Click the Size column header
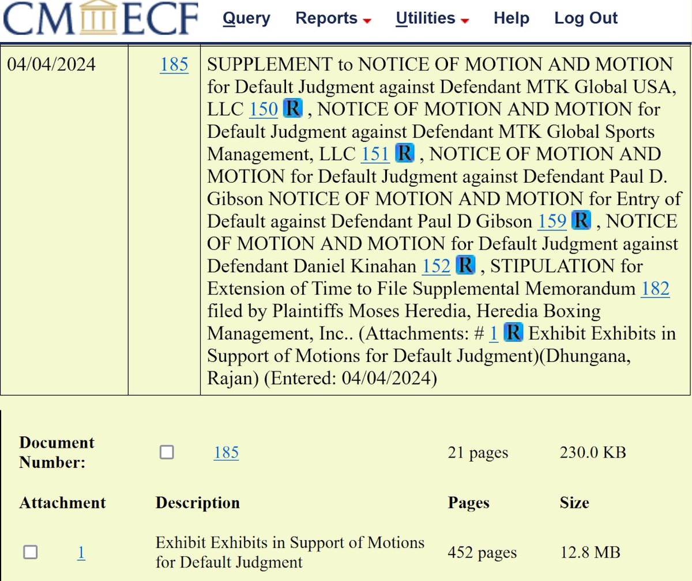Image resolution: width=692 pixels, height=581 pixels. 574,503
